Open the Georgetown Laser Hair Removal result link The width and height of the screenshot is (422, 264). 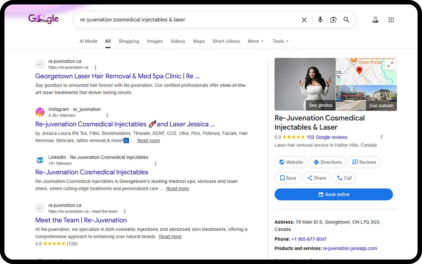point(117,76)
